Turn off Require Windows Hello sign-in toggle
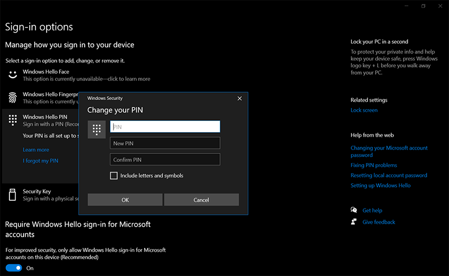 13,268
